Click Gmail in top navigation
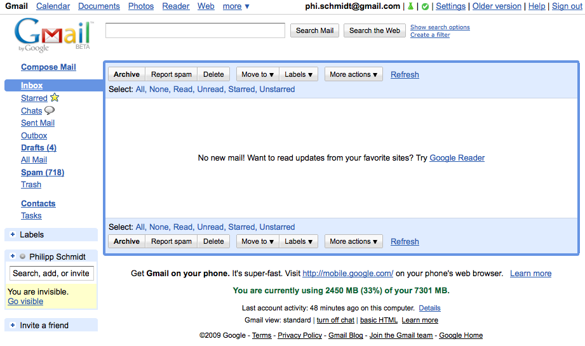 17,6
